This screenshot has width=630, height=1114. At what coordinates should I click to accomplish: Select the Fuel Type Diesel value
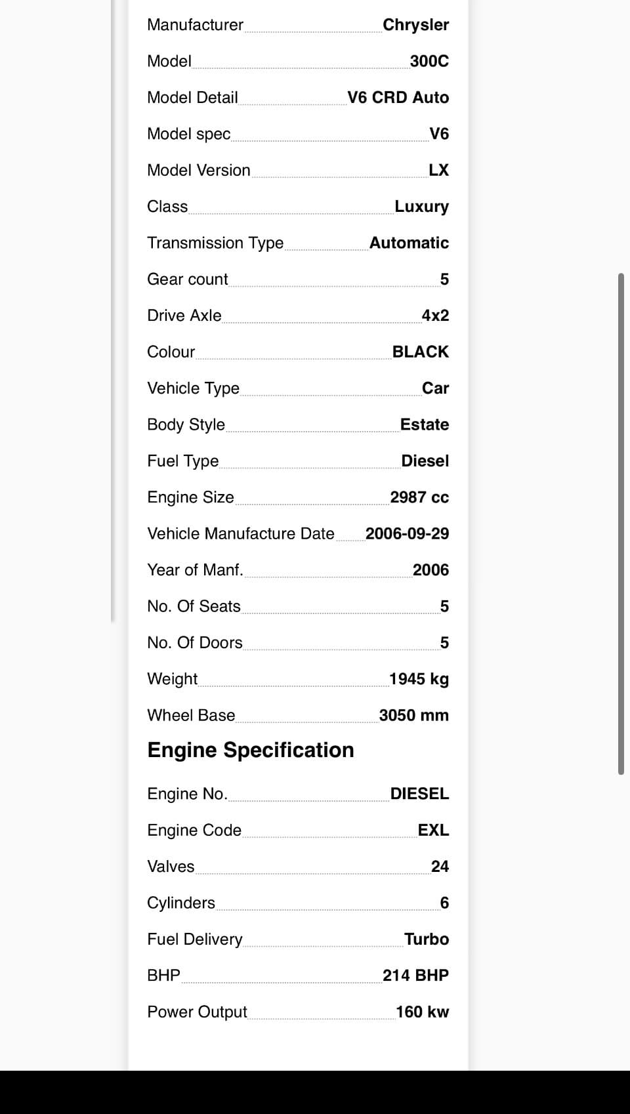pos(425,461)
